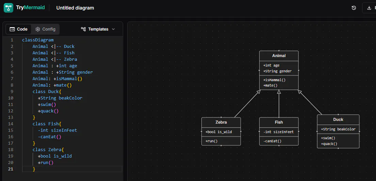This screenshot has height=181, width=376.
Task: Click '+swim()' in Duck node
Action: click(x=328, y=138)
